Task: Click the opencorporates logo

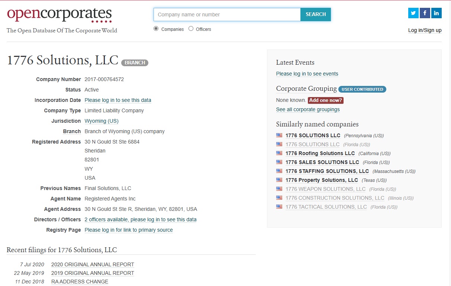Action: tap(59, 15)
